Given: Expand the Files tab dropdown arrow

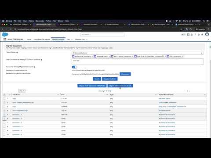Looking at the screenshot, I should 72,39.
